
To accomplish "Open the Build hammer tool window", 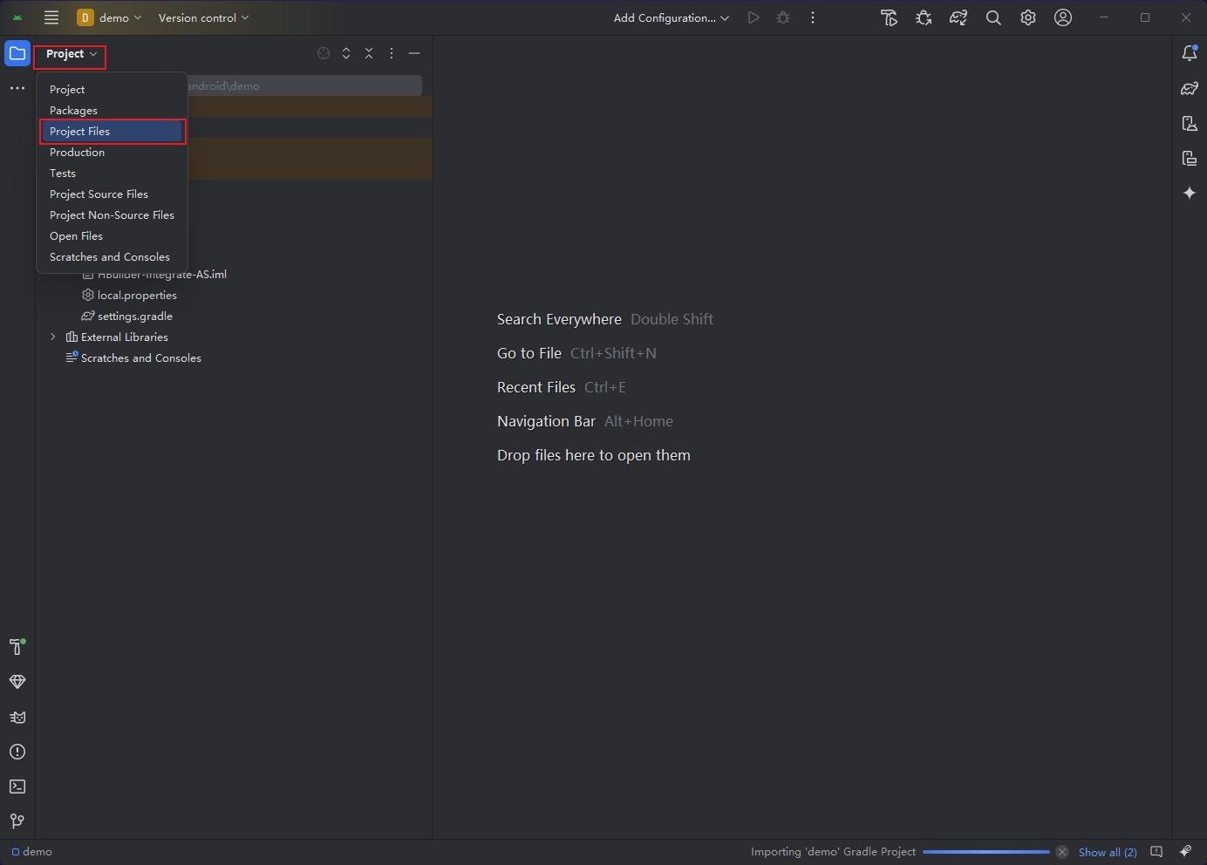I will (x=17, y=647).
